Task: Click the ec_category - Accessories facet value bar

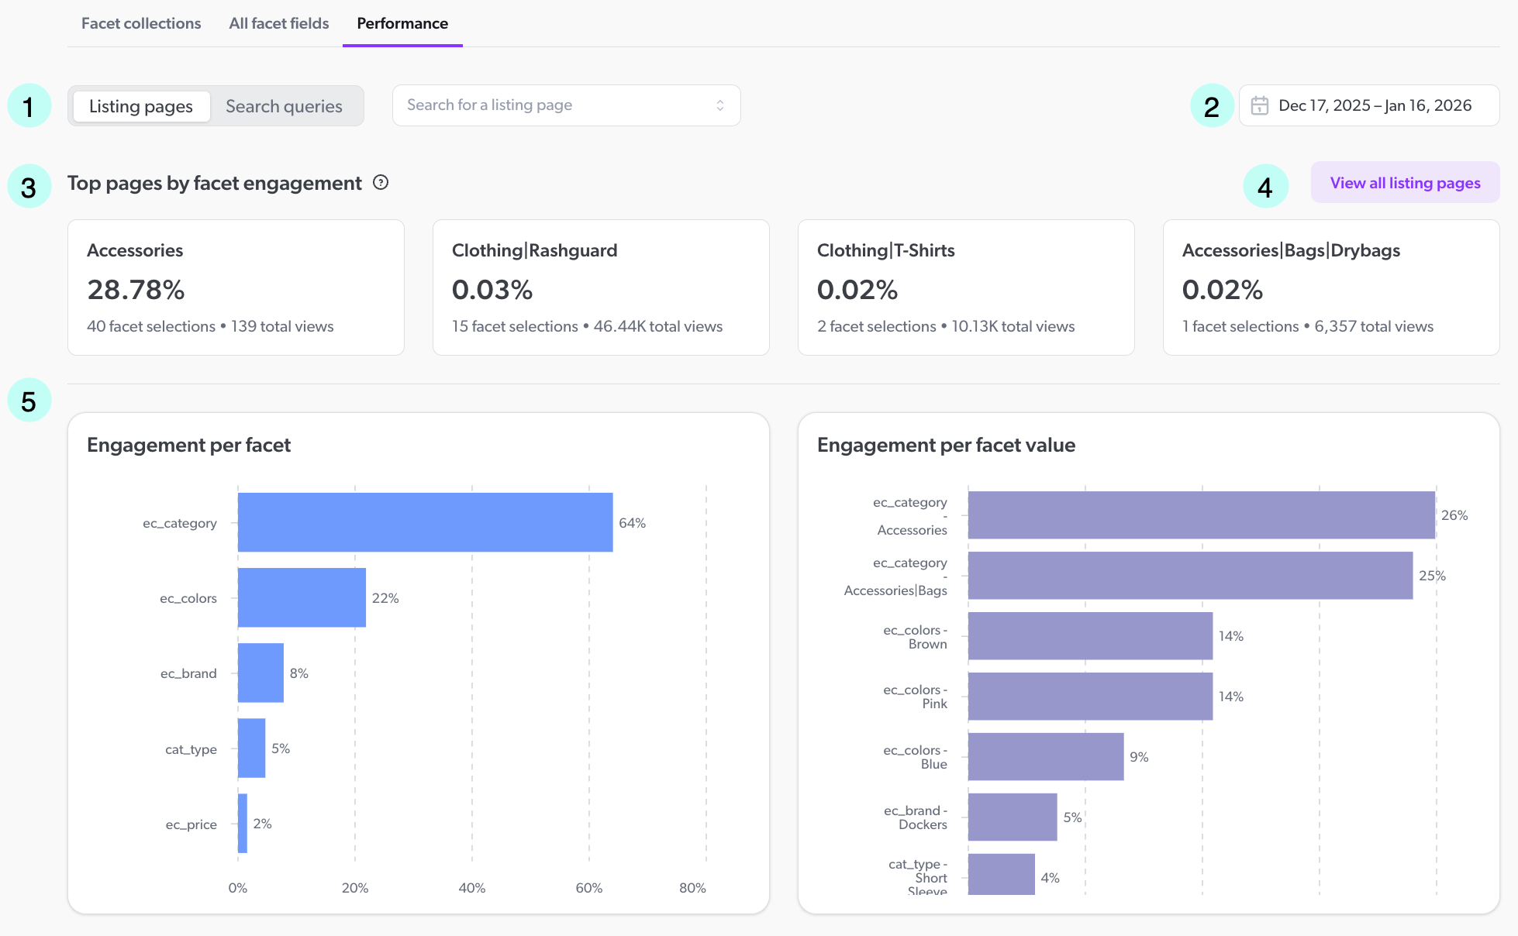Action: pos(1202,514)
